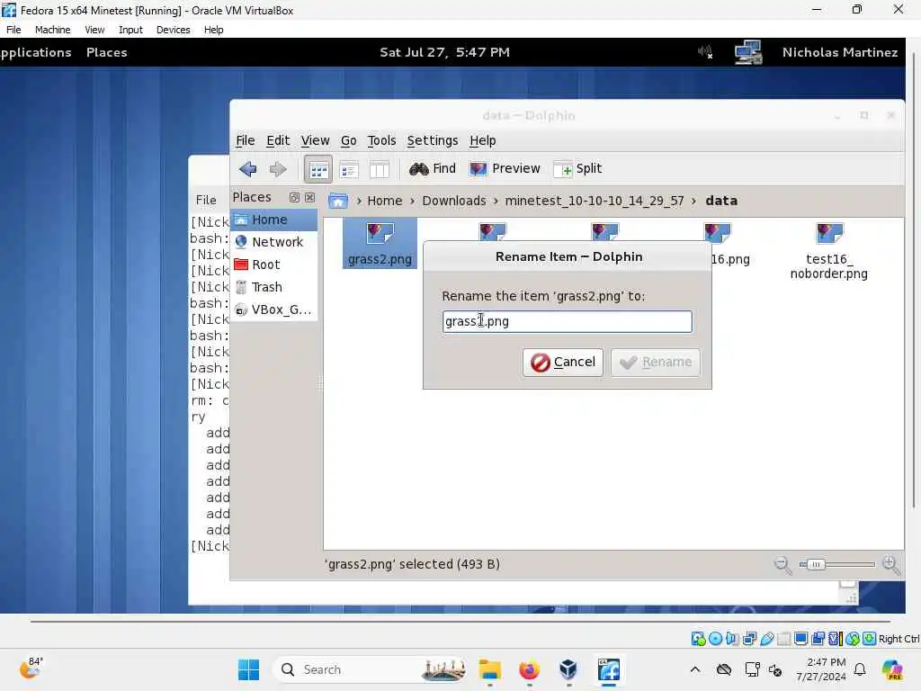The width and height of the screenshot is (921, 691).
Task: Expand the arrow before Home breadcrumb
Action: pos(359,201)
